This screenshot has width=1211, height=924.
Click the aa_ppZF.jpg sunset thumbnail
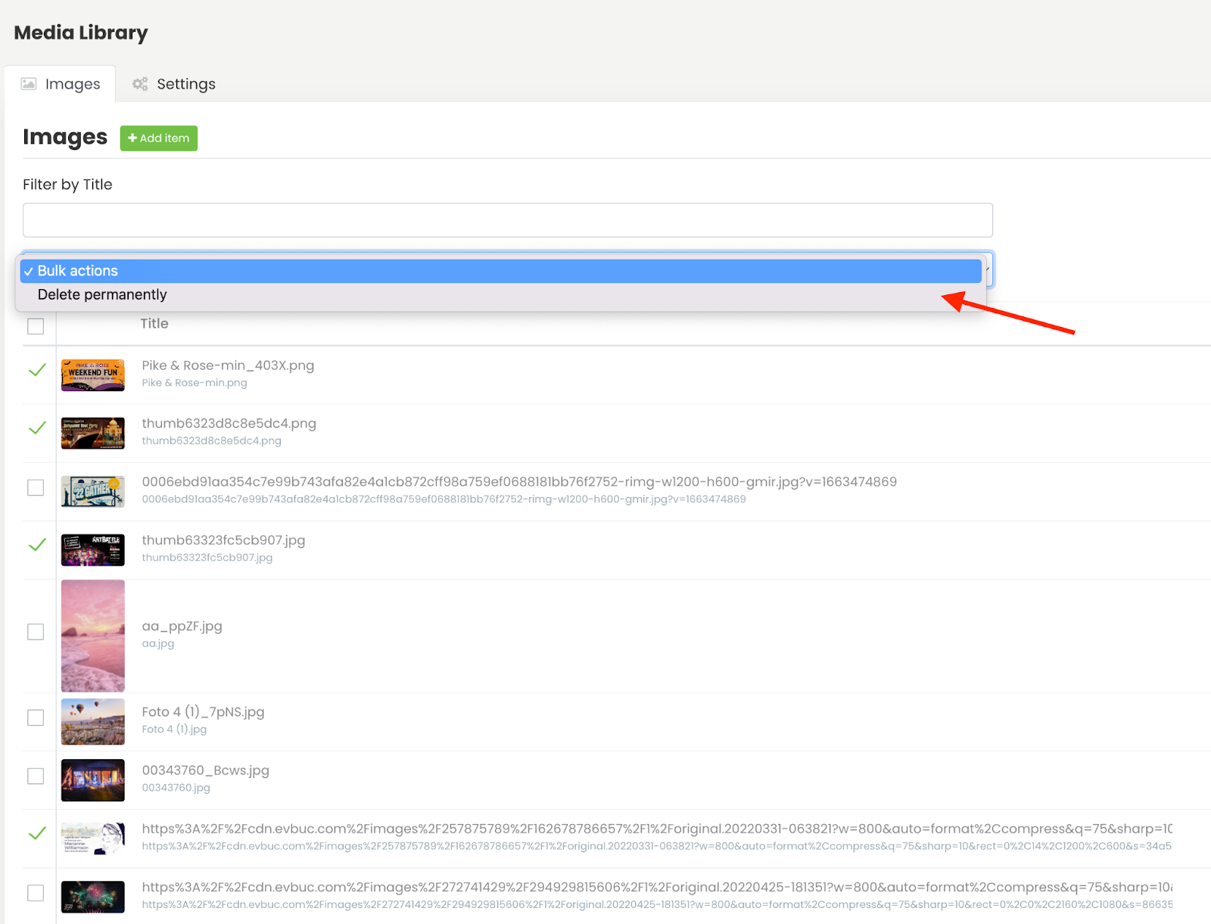tap(92, 636)
